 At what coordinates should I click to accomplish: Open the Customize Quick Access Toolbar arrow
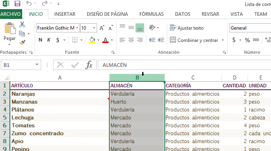[58, 4]
